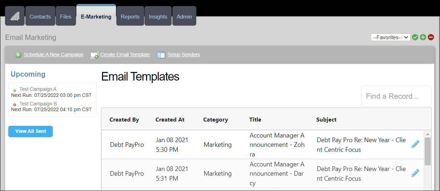Screen dimensions: 440x191
Task: Open Test Campaign A
Action: [38, 89]
